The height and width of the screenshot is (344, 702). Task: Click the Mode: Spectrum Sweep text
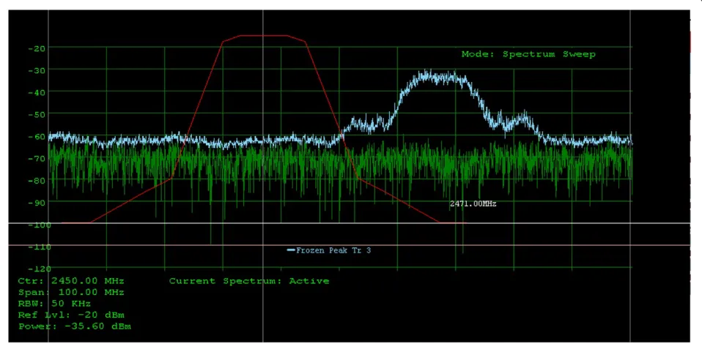pos(528,54)
